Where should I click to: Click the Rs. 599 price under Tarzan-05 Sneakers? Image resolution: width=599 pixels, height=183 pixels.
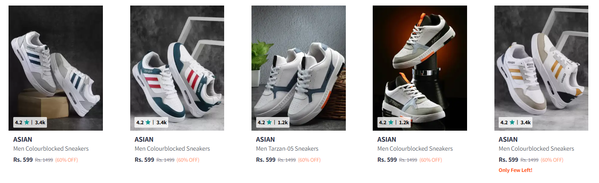[266, 160]
